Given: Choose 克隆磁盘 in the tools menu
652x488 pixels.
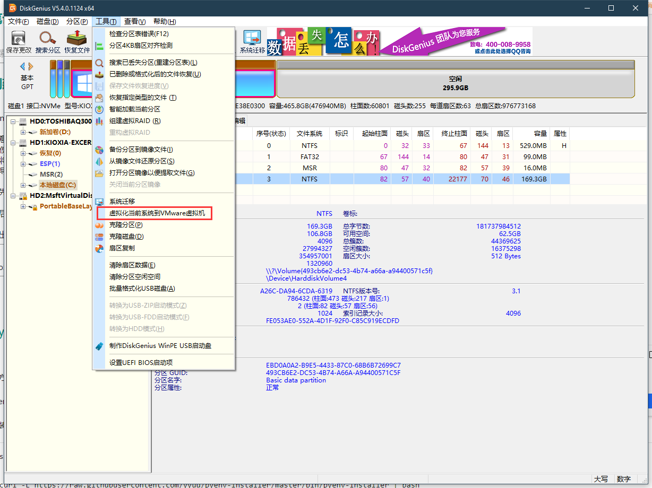Looking at the screenshot, I should click(126, 237).
